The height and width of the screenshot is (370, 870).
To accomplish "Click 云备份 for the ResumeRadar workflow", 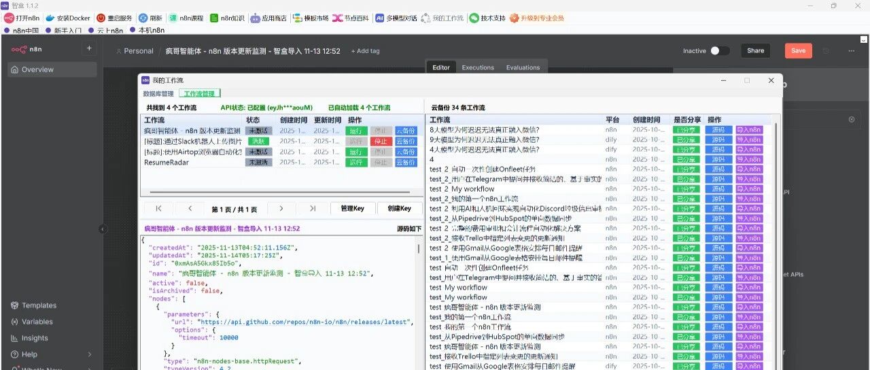I will click(x=406, y=163).
